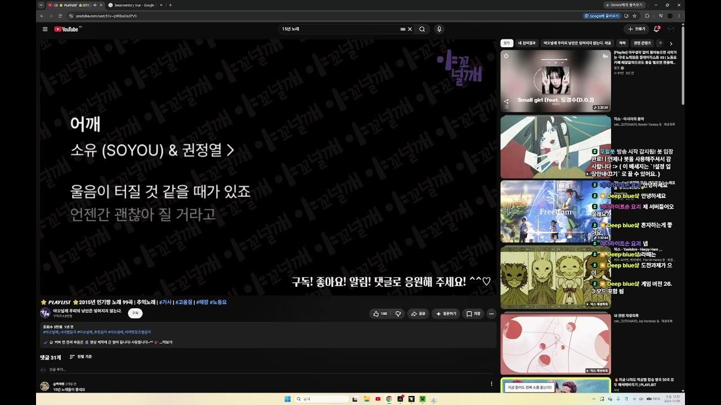Image resolution: width=721 pixels, height=405 pixels.
Task: Open the channel avatar below the title
Action: (x=45, y=313)
